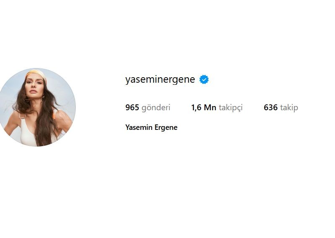Click the word gönderi
The image size is (335, 238).
coord(156,108)
